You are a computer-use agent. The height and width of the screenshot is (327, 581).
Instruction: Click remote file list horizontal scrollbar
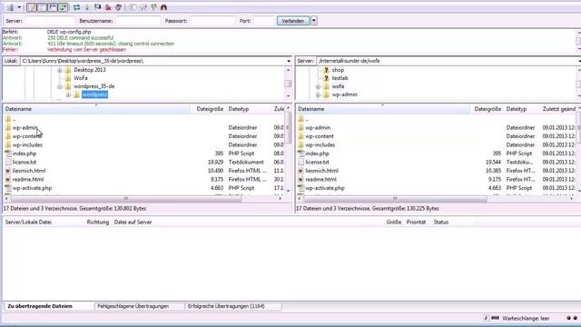click(395, 199)
